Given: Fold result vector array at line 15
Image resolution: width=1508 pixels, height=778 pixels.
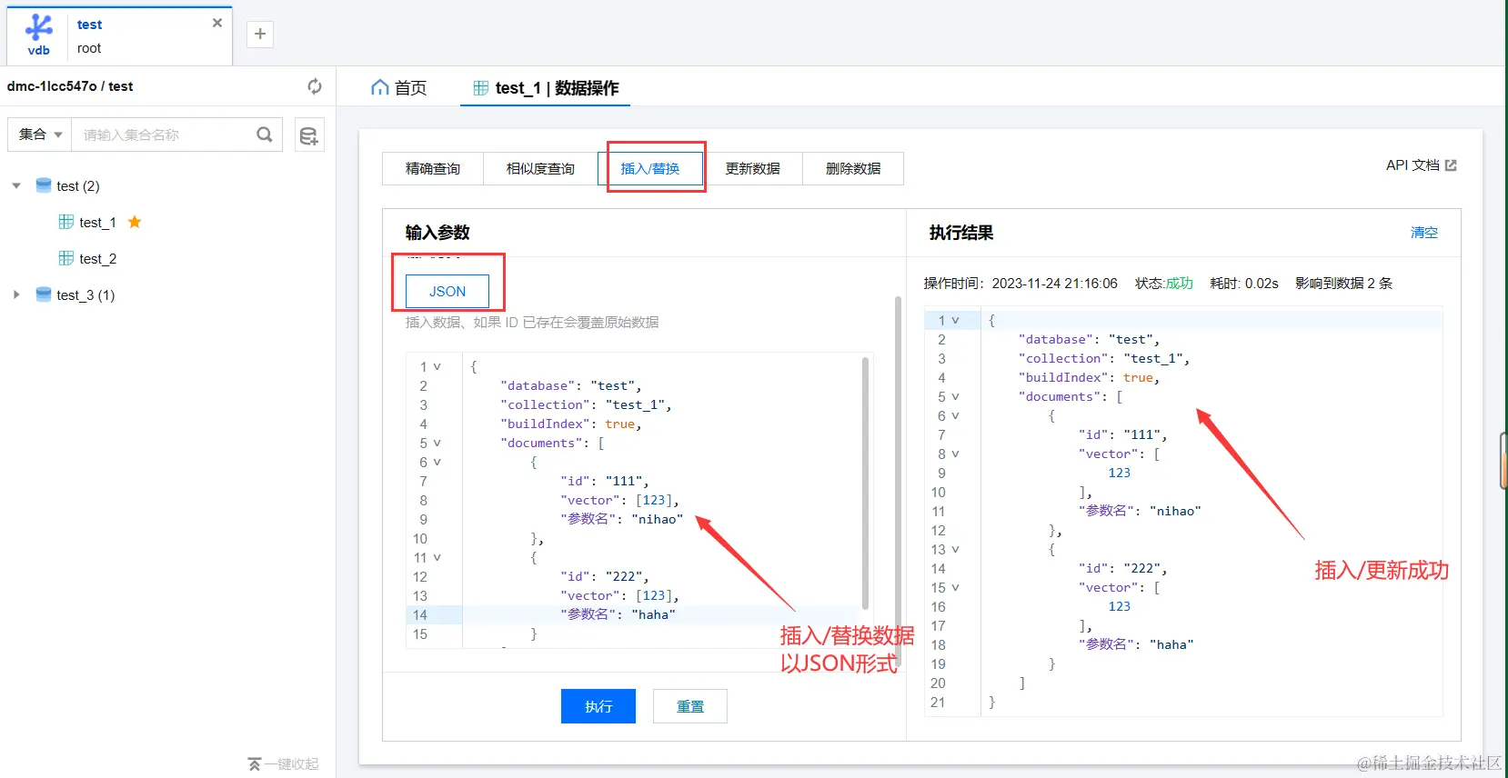Looking at the screenshot, I should [x=956, y=588].
